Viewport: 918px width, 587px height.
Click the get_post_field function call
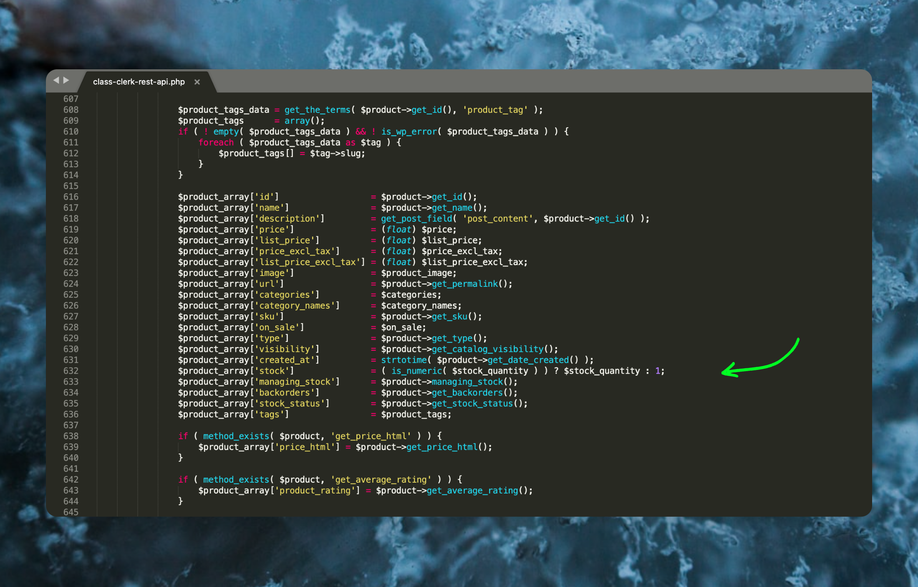coord(416,219)
